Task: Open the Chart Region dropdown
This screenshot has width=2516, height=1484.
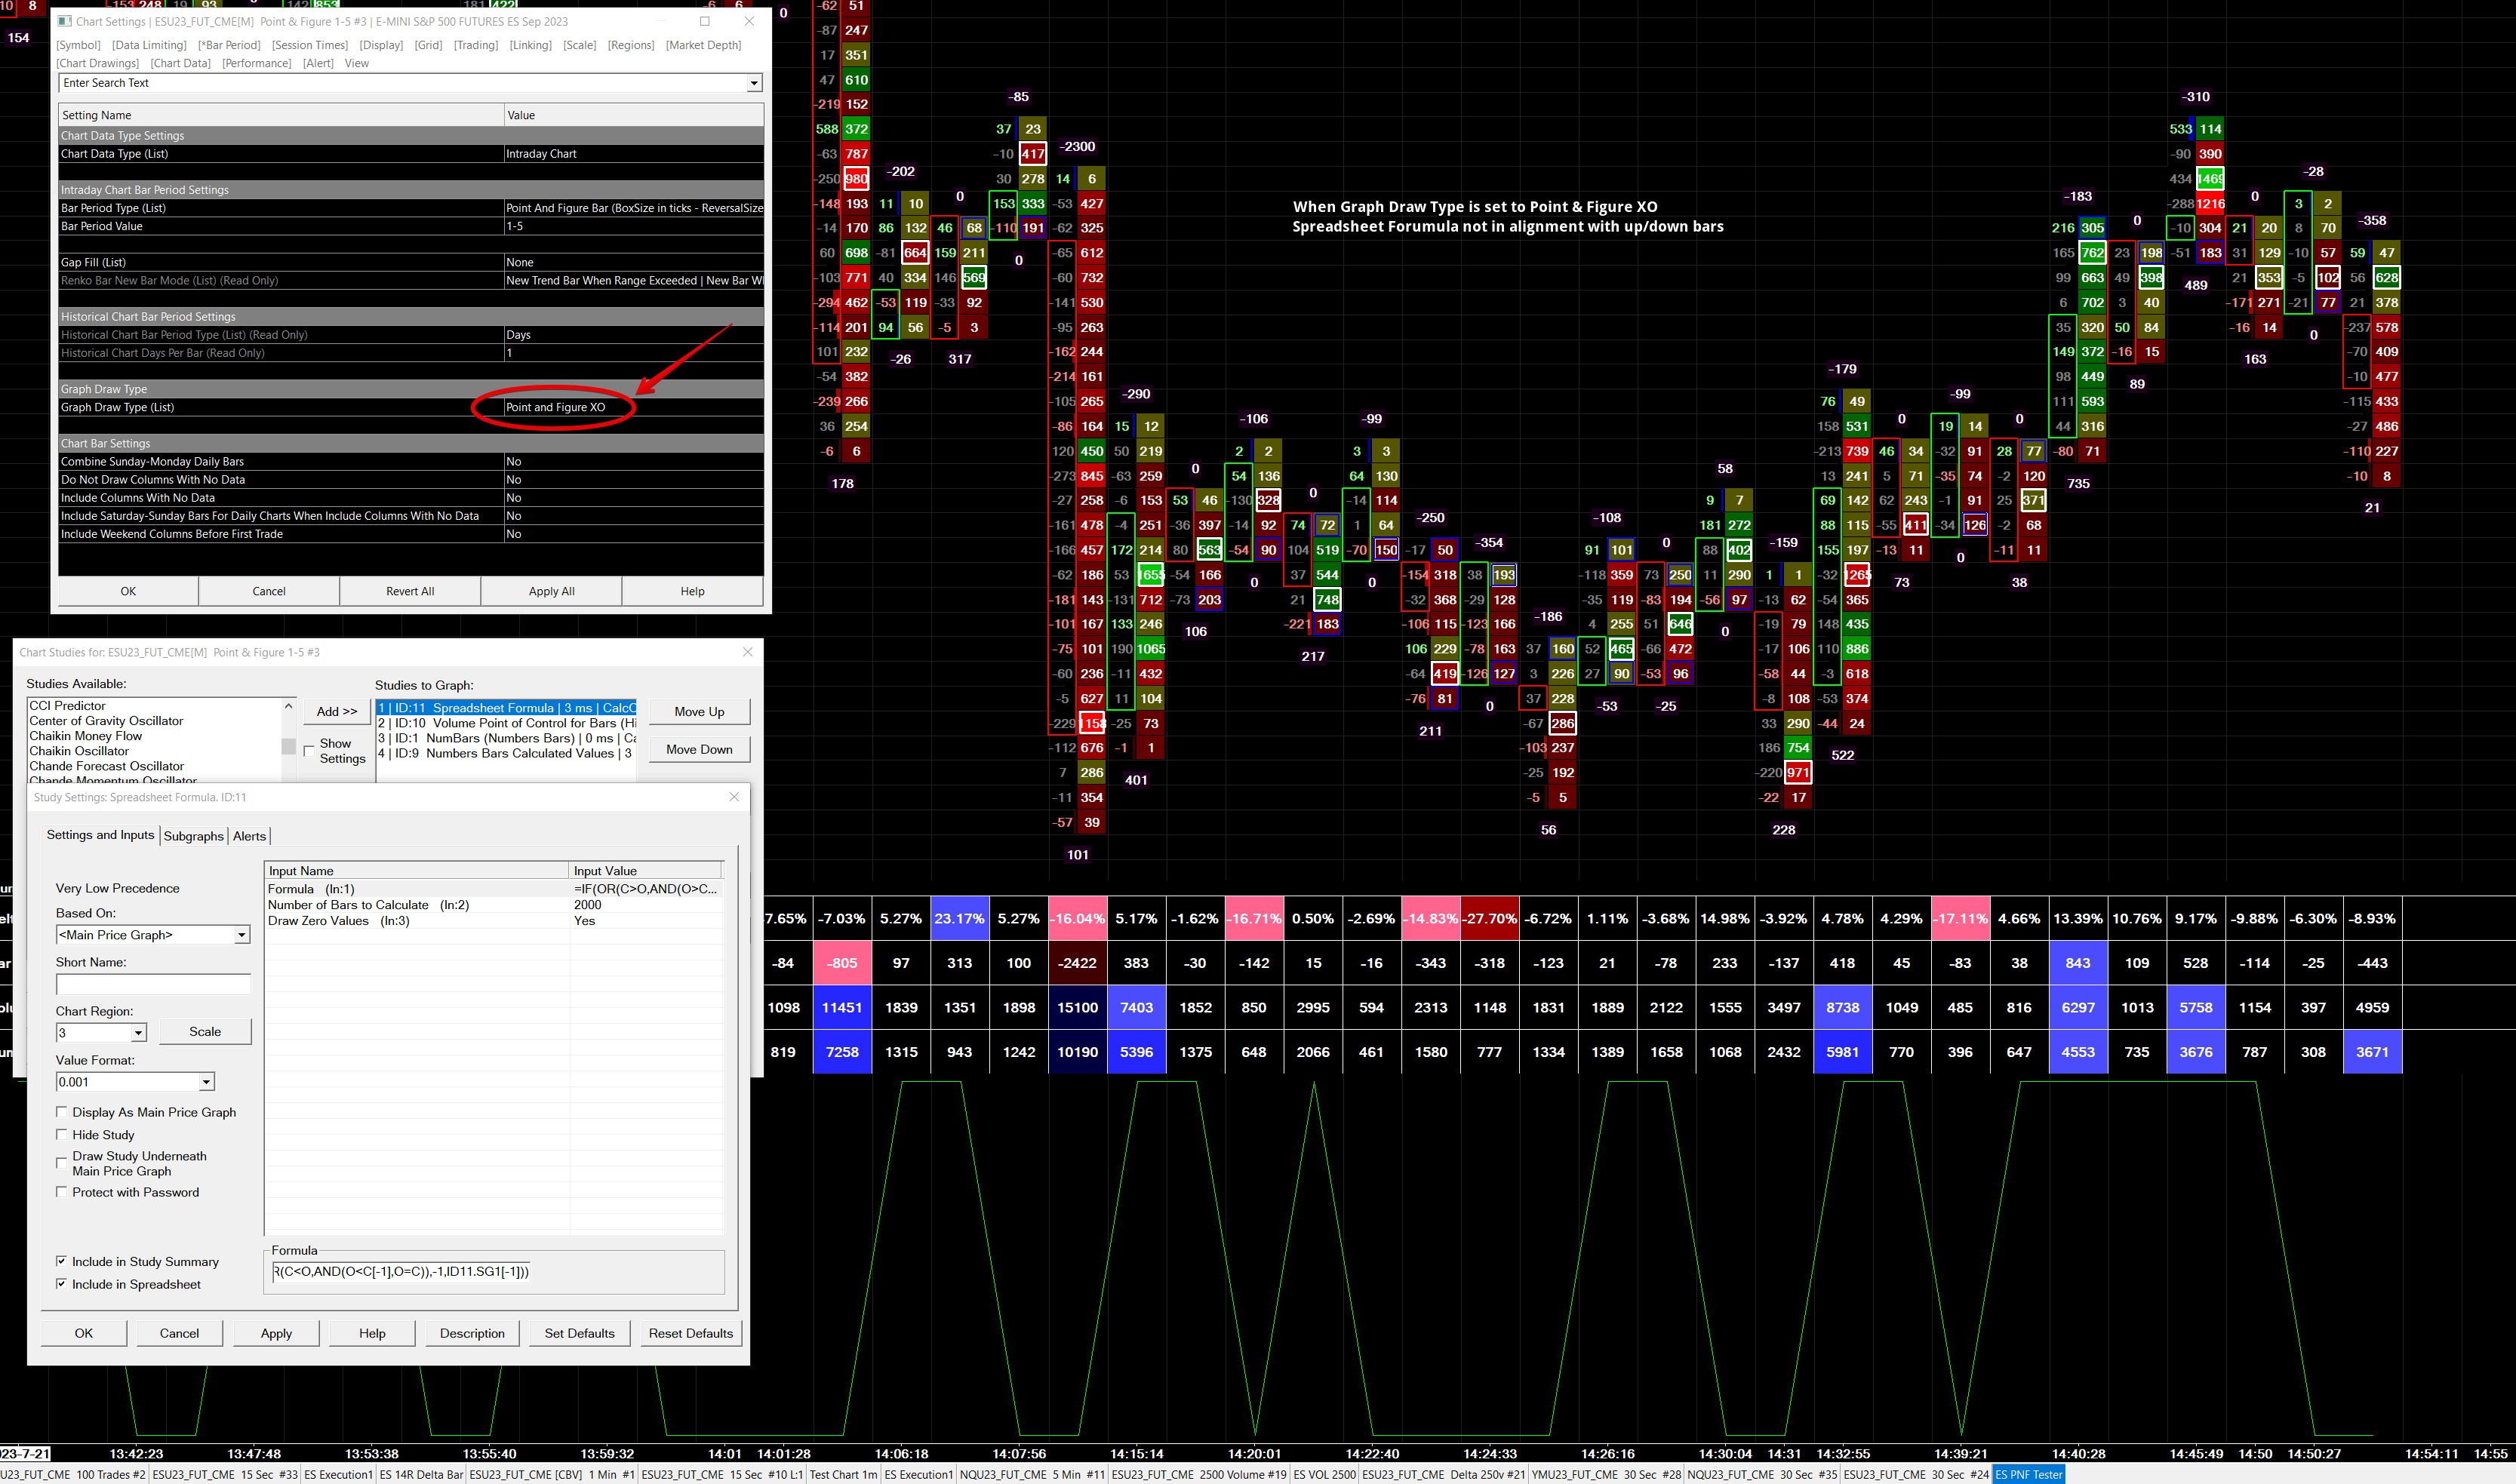Action: 138,1032
